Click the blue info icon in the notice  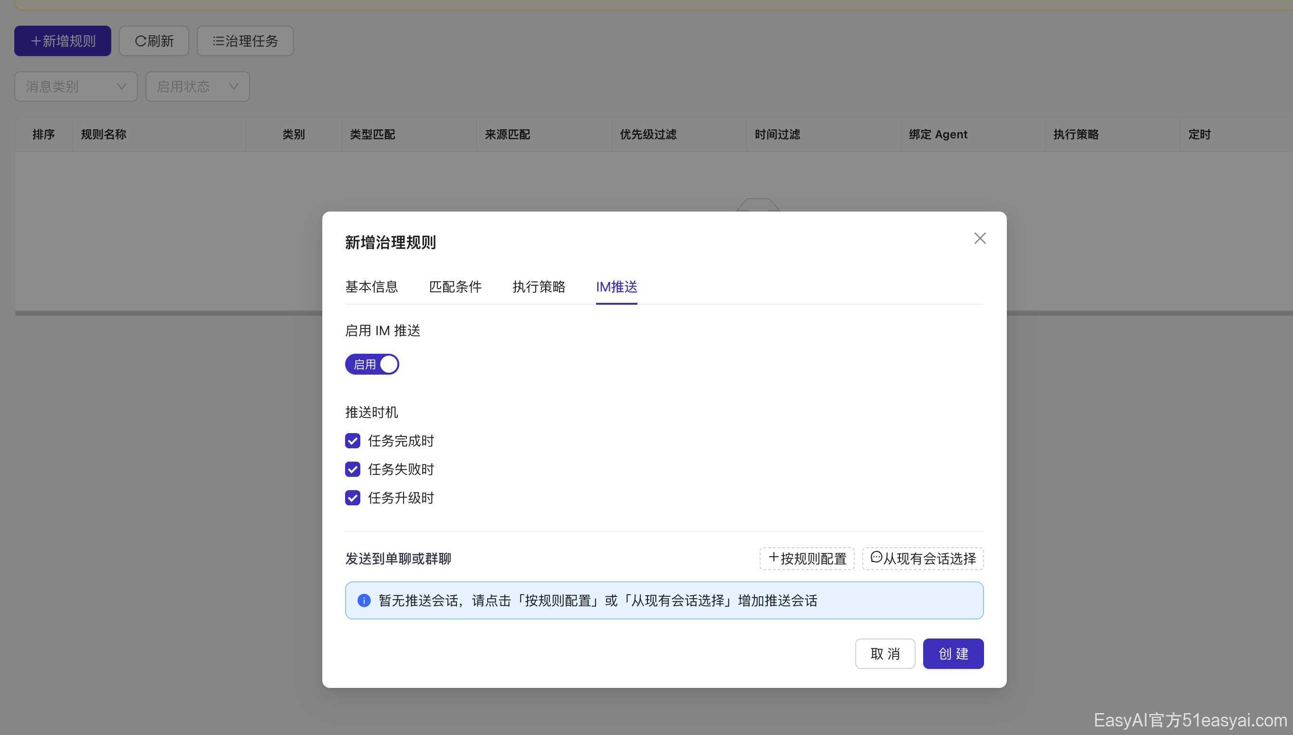364,600
